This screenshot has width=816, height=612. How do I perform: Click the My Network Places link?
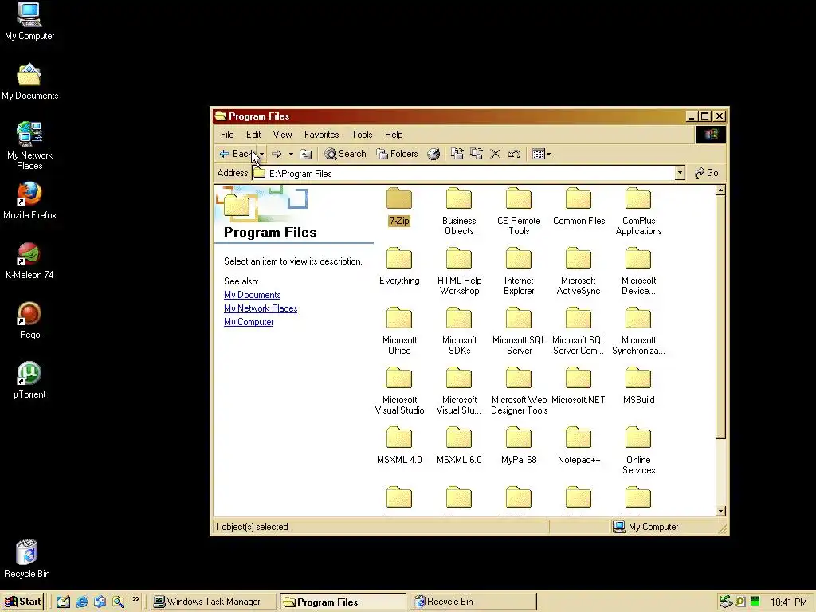(261, 308)
